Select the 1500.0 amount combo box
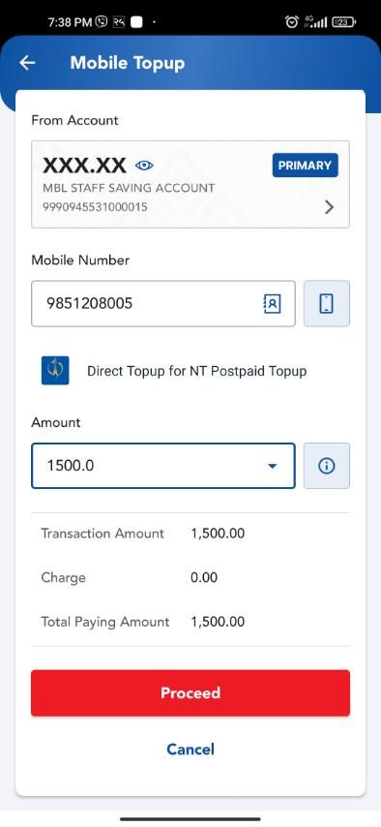The image size is (381, 827). [162, 466]
